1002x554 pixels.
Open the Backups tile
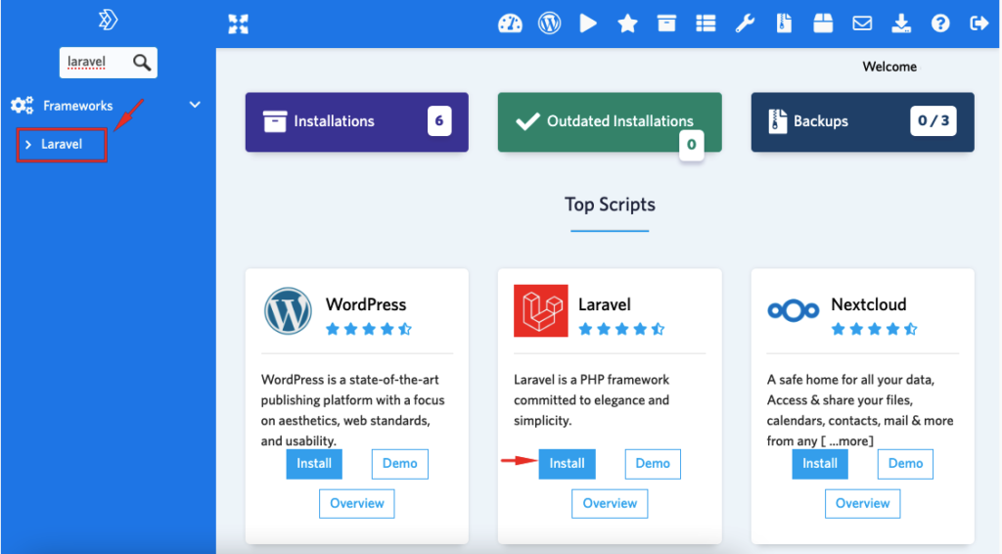click(863, 121)
